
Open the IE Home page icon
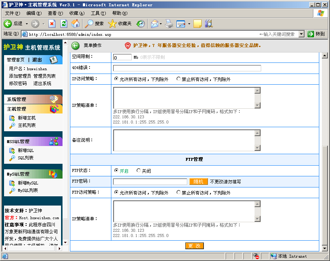75,24
